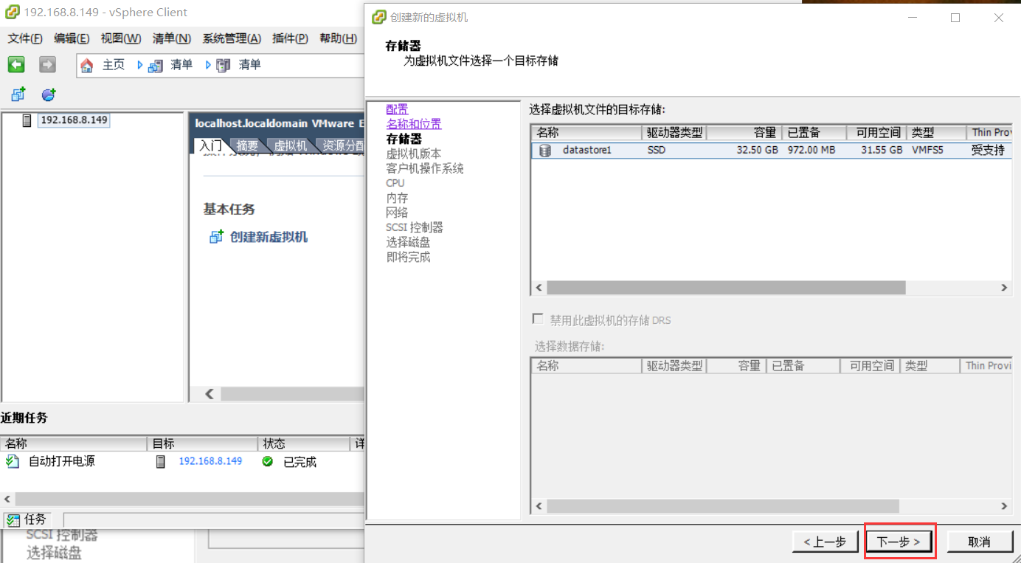Click the 上一步 button
The width and height of the screenshot is (1021, 563).
point(825,542)
